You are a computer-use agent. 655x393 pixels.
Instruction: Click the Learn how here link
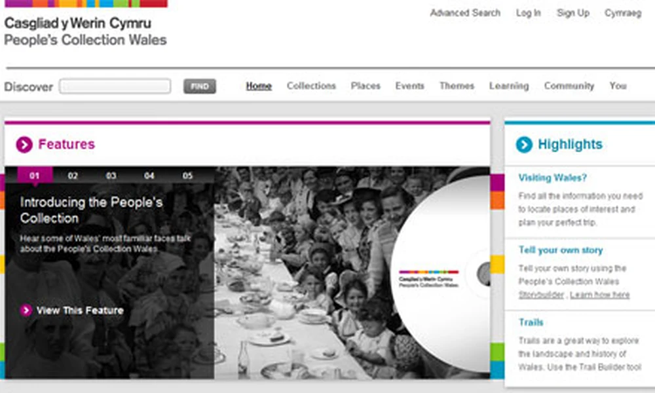pyautogui.click(x=599, y=295)
